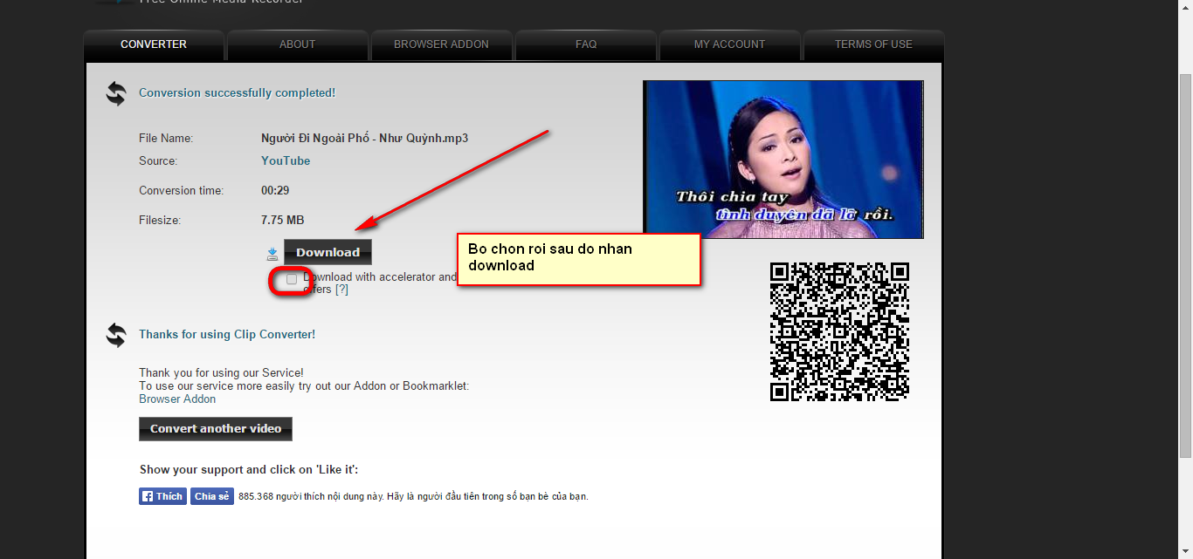
Task: Click the 'Conversion successfully completed!' heading
Action: click(237, 92)
